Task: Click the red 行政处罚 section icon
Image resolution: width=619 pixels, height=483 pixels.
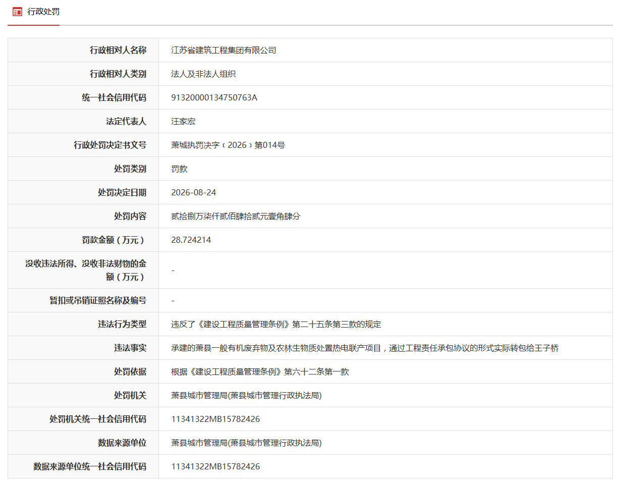Action: pos(17,12)
